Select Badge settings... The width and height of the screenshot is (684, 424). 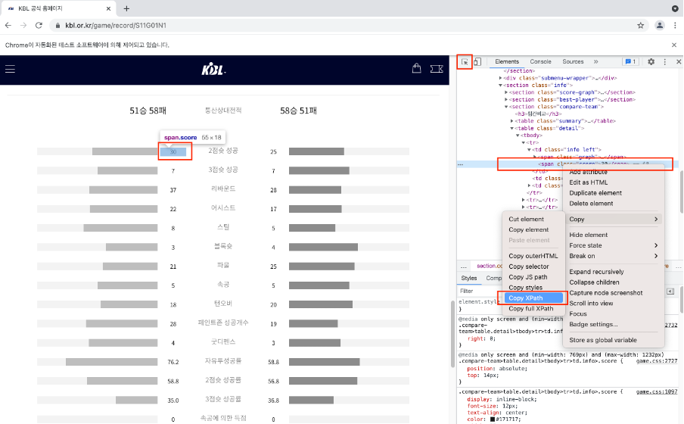pos(593,325)
